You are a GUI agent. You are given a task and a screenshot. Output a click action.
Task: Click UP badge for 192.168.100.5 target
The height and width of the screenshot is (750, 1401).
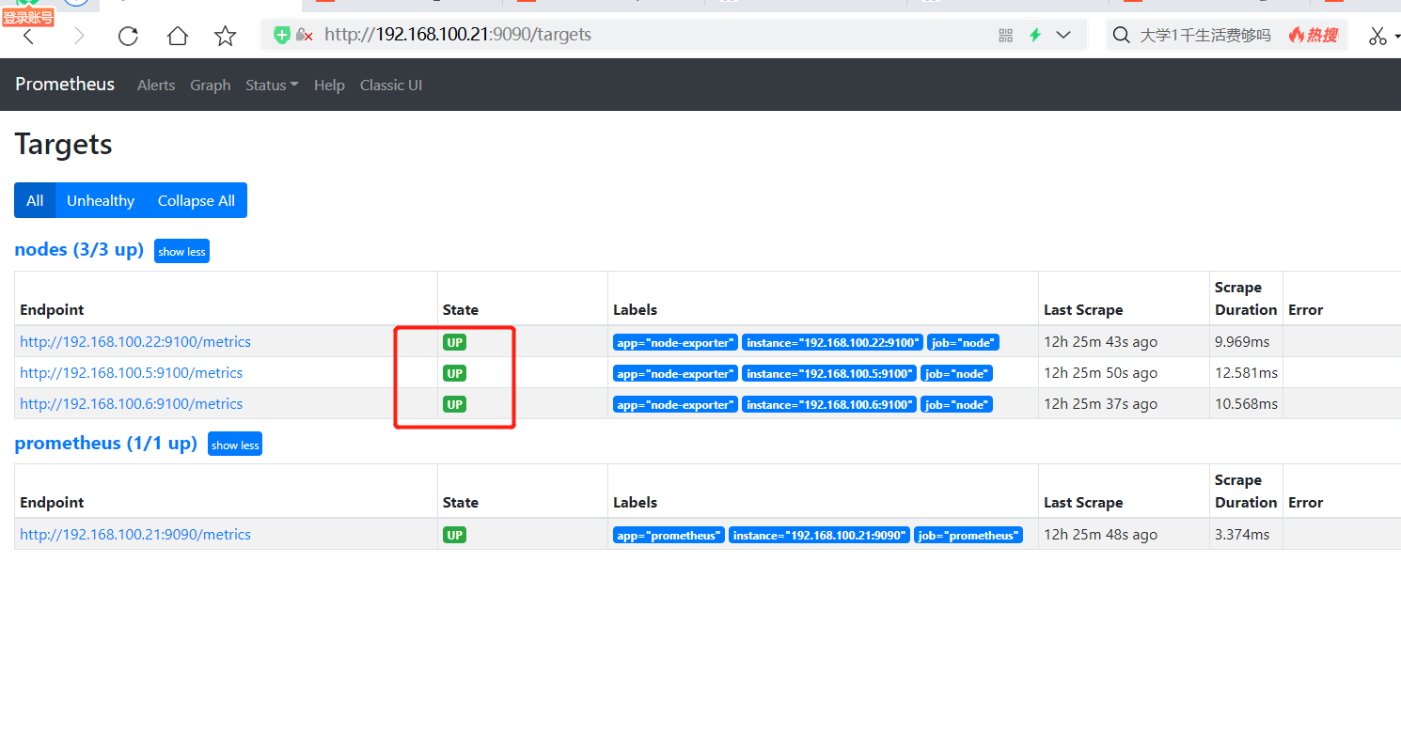click(x=455, y=373)
